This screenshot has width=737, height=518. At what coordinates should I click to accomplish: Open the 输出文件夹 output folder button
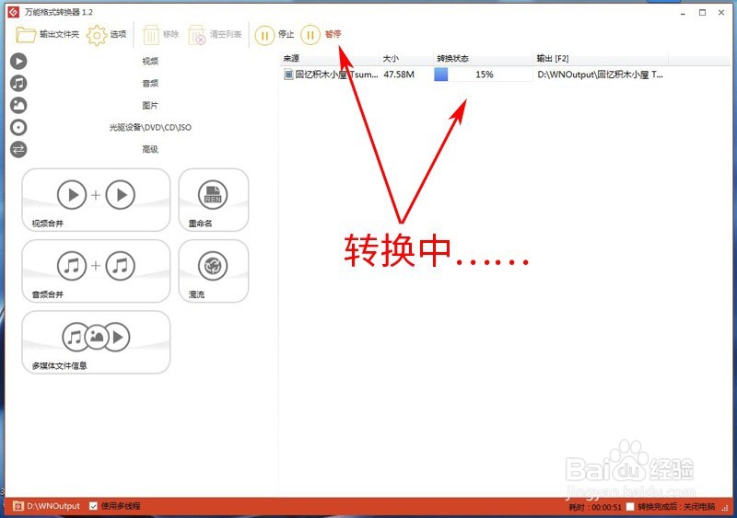(47, 35)
